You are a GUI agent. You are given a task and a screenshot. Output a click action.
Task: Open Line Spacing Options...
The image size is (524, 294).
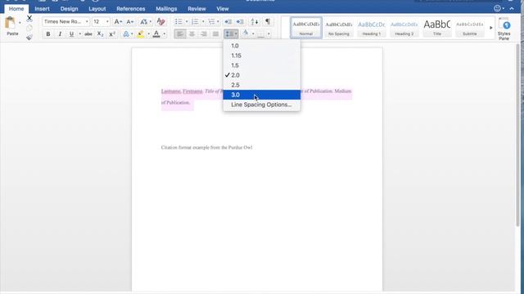pyautogui.click(x=262, y=105)
